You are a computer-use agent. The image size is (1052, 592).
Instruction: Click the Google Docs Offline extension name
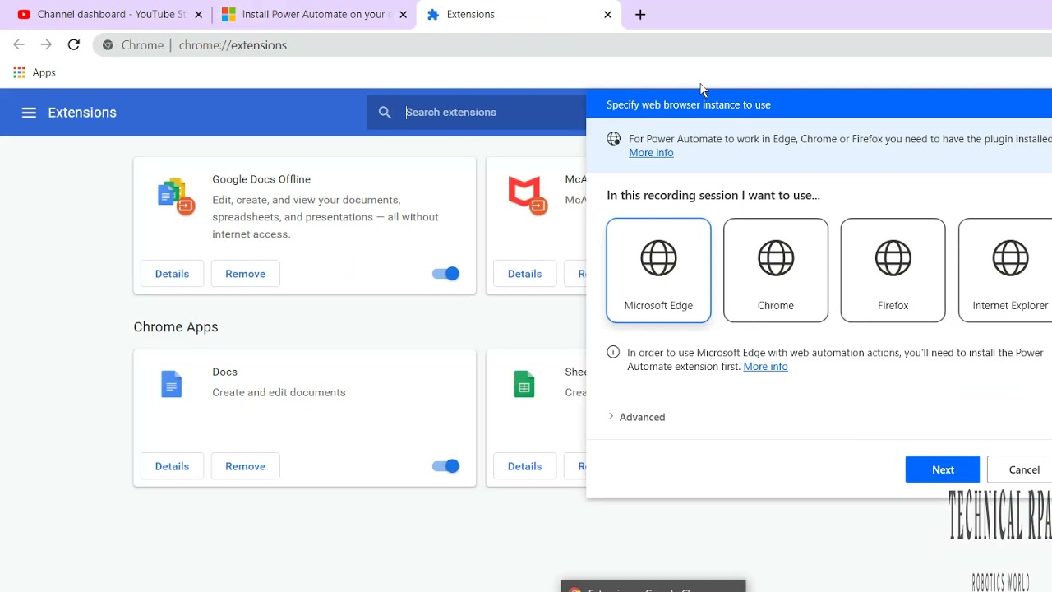pos(261,179)
